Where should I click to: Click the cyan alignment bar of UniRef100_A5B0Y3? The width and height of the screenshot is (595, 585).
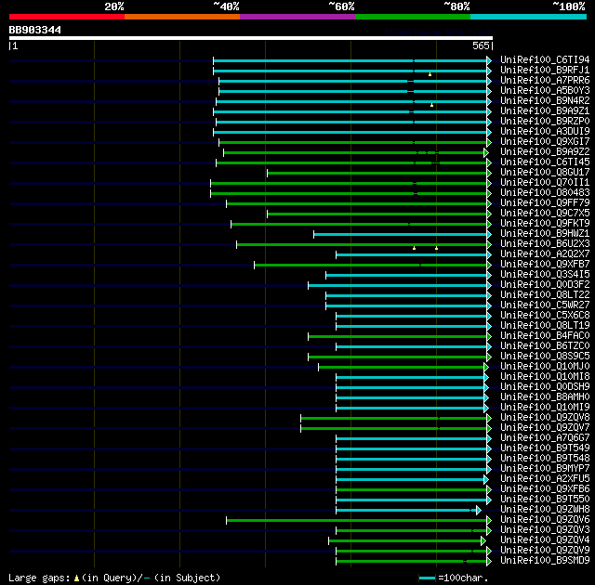click(x=353, y=91)
